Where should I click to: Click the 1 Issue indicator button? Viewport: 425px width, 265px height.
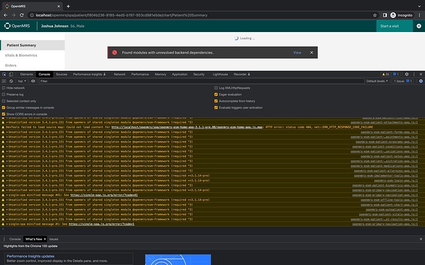pos(403,81)
